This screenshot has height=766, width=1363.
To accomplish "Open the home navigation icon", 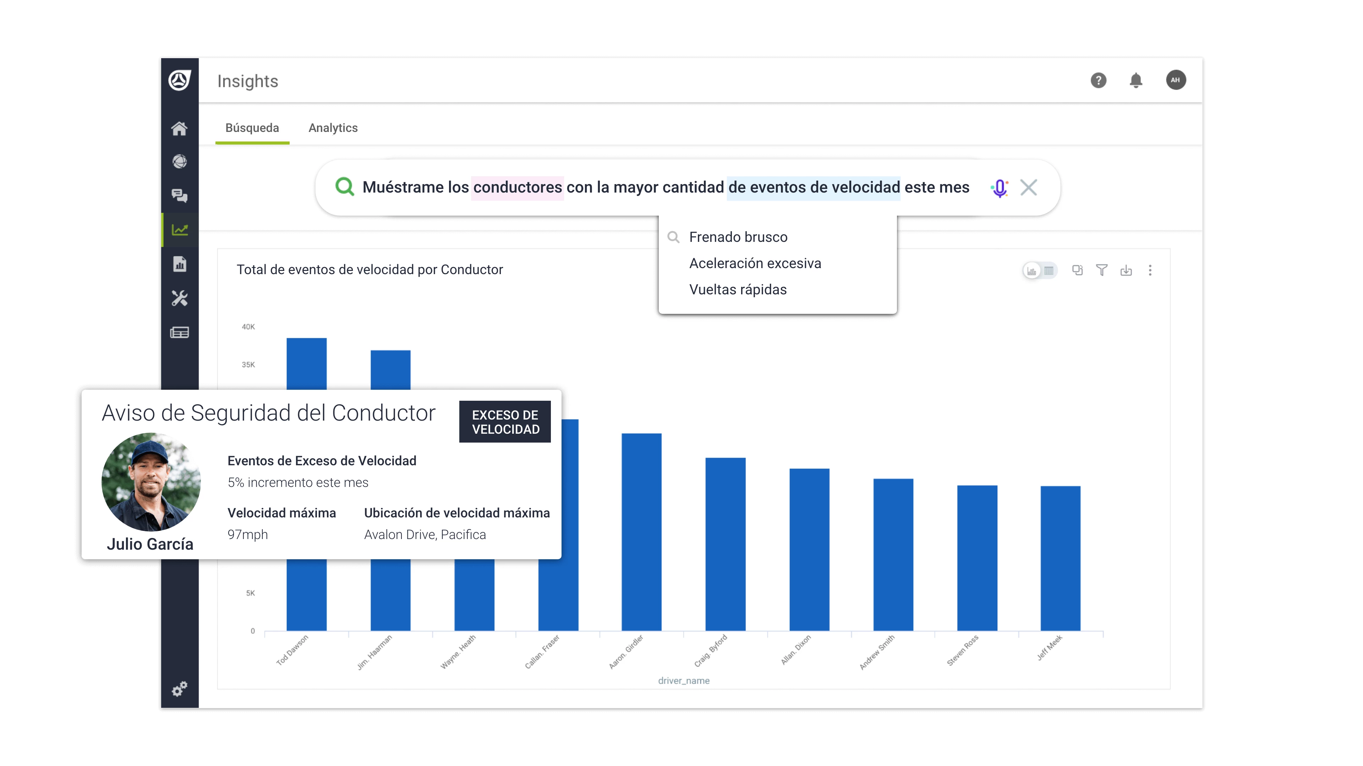I will 179,127.
